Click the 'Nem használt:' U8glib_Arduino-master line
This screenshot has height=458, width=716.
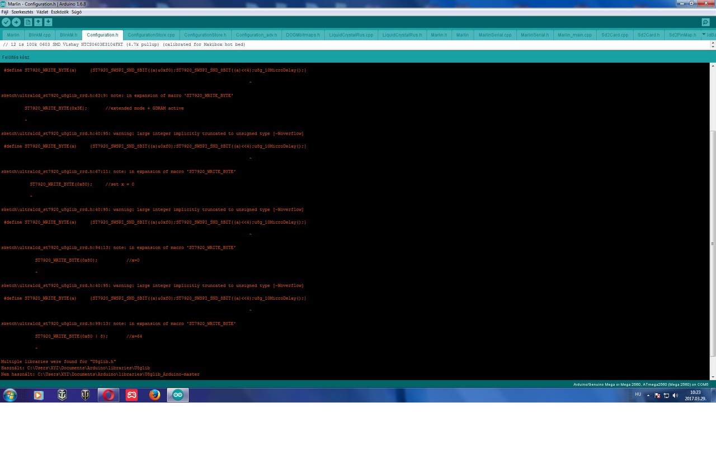point(100,374)
